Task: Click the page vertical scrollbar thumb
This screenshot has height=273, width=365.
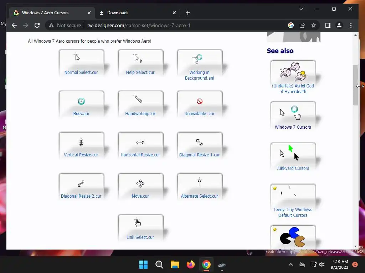Action: pyautogui.click(x=355, y=85)
